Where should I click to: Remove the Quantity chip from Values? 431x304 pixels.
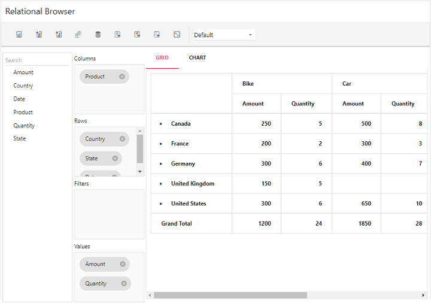click(x=124, y=284)
